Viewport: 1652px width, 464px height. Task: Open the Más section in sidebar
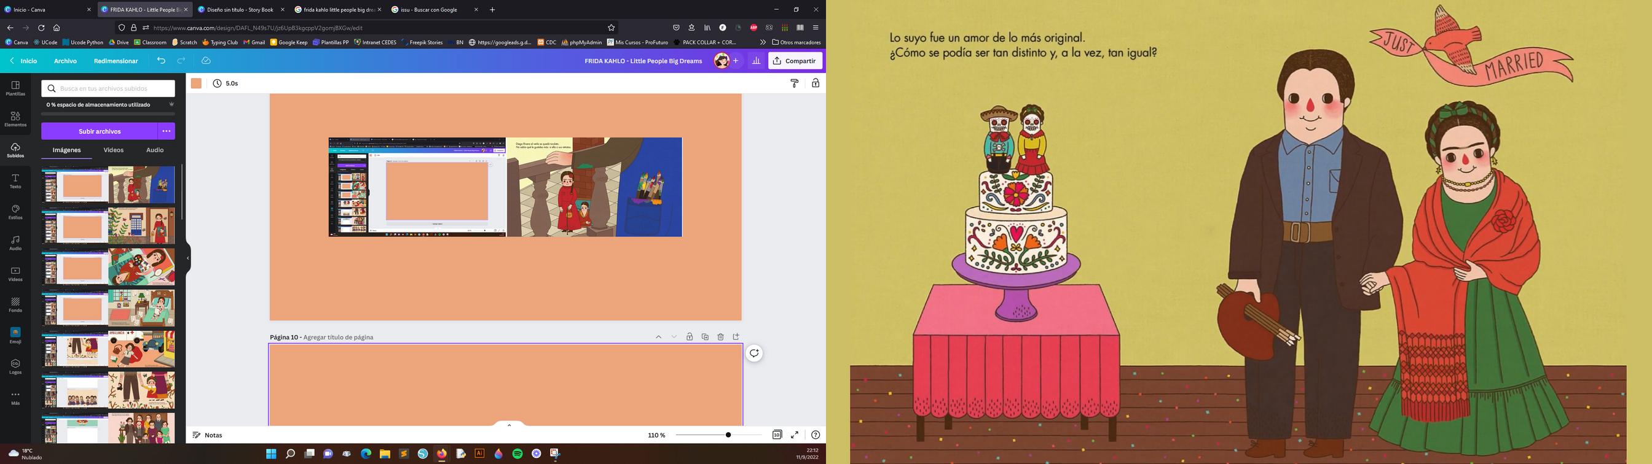click(15, 398)
